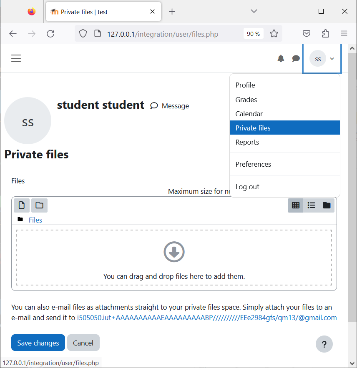The image size is (357, 368).
Task: Switch to file list details view
Action: (x=311, y=205)
